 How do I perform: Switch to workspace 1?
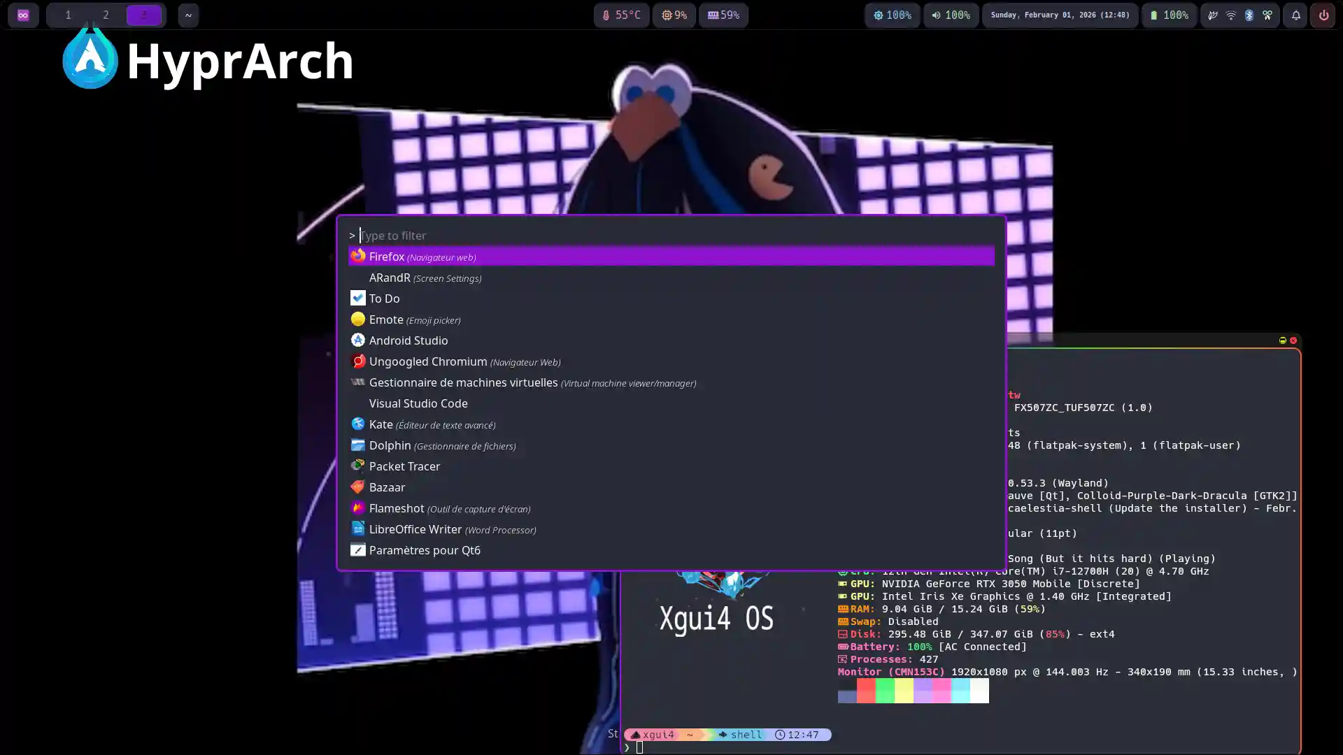pyautogui.click(x=68, y=15)
